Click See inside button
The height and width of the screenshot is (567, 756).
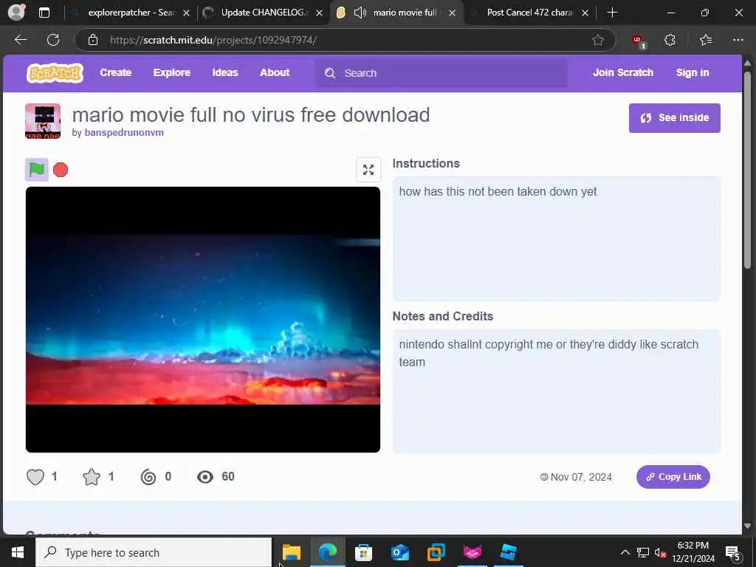tap(675, 117)
